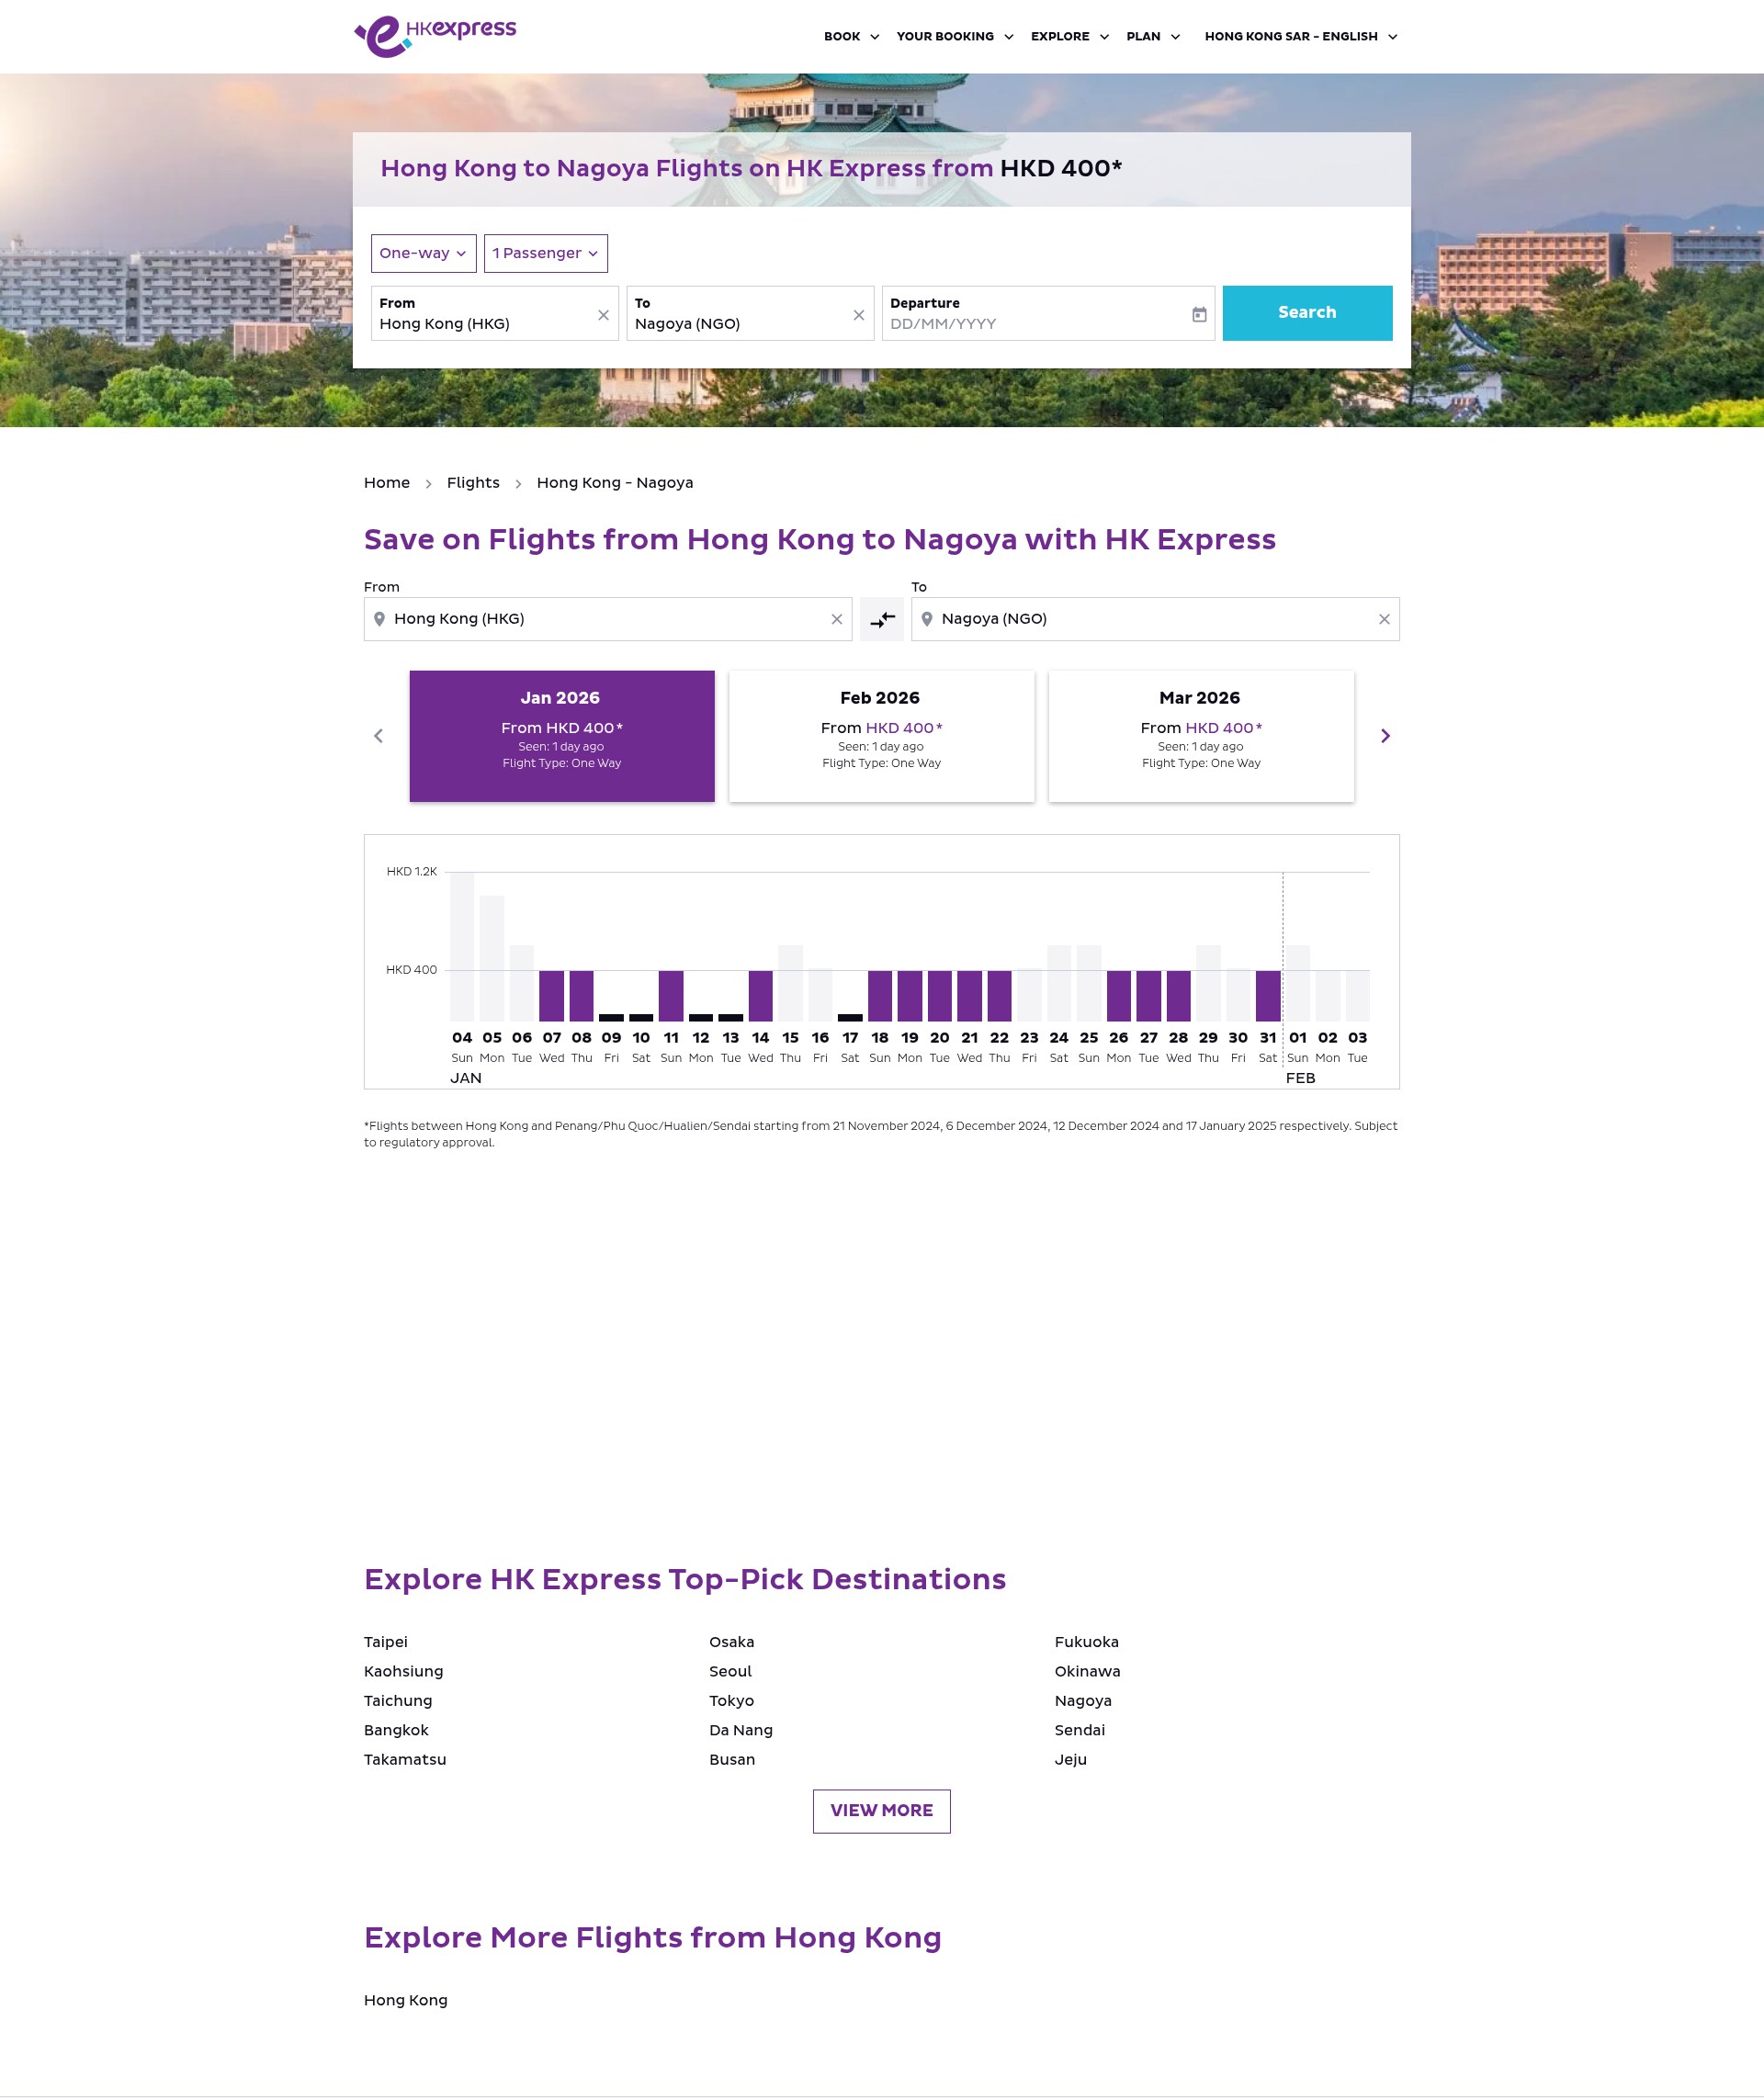Select the 20 Tue fare bar
Viewport: 1764px width, 2100px height.
click(x=940, y=996)
